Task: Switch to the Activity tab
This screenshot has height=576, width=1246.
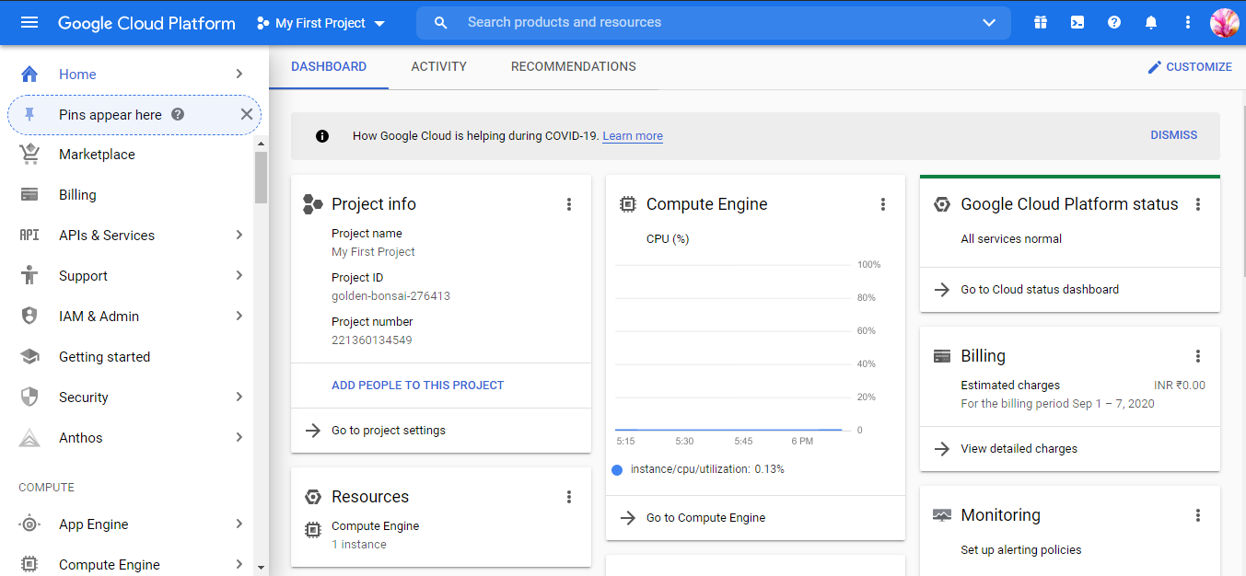Action: [x=438, y=66]
